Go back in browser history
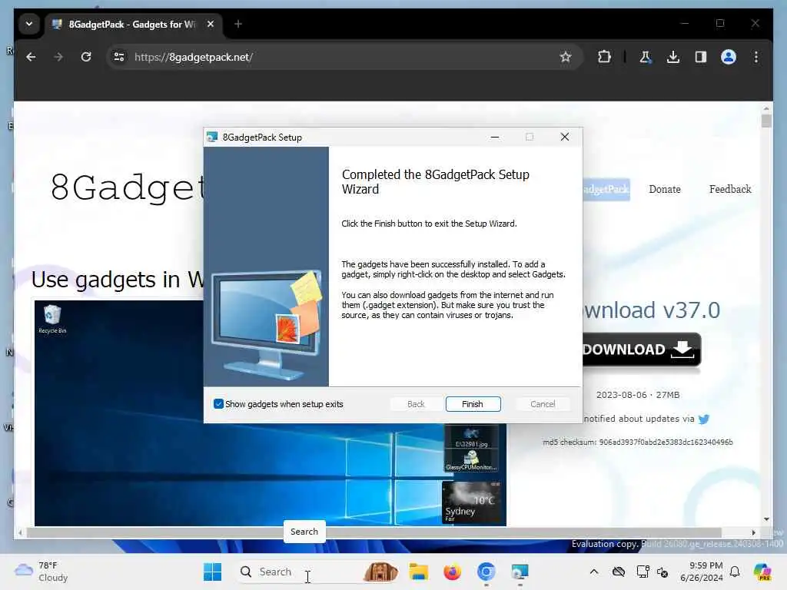Viewport: 787px width, 590px height. point(31,57)
